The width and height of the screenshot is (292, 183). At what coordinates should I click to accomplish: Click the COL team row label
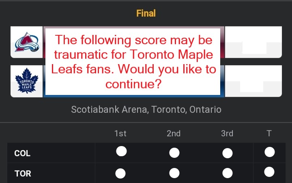[x=22, y=153]
